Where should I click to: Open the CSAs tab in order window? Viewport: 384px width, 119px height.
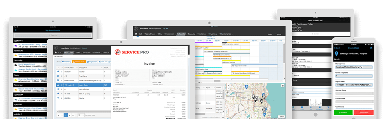coord(78,53)
